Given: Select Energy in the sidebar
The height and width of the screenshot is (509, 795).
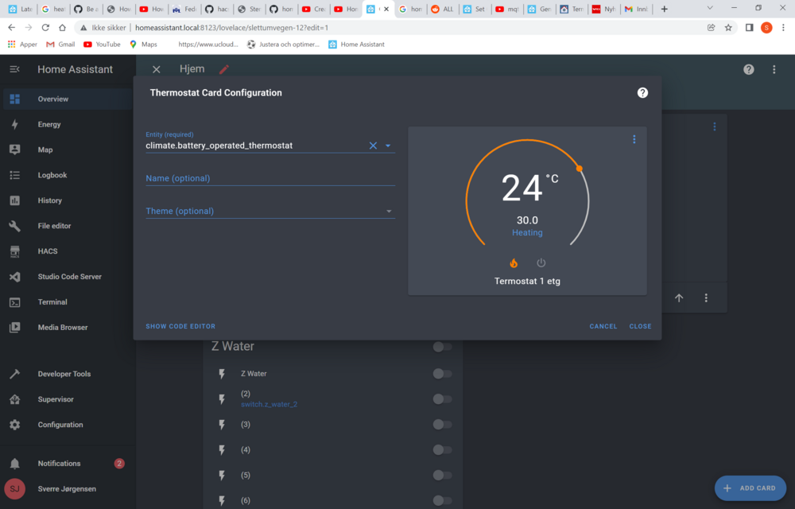Looking at the screenshot, I should 49,125.
